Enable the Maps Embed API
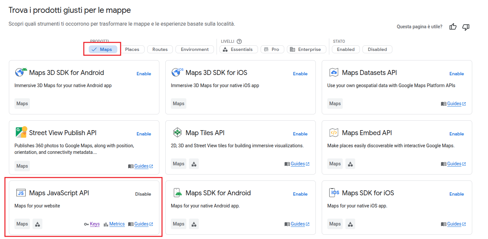The image size is (488, 239). click(457, 134)
